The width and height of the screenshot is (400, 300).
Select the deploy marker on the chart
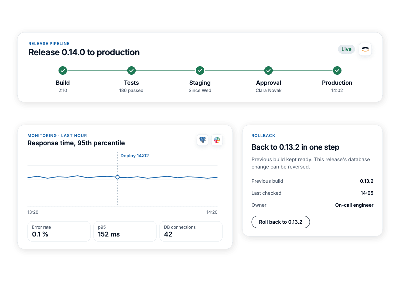coord(117,177)
